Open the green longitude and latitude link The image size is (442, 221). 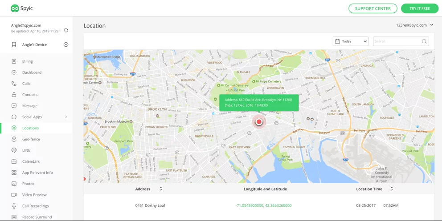(263, 205)
